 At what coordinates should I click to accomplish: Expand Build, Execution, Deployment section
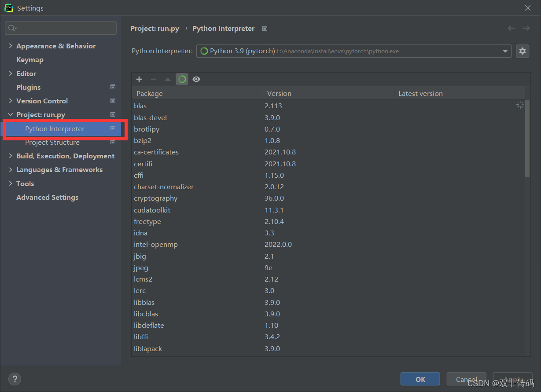coord(11,156)
